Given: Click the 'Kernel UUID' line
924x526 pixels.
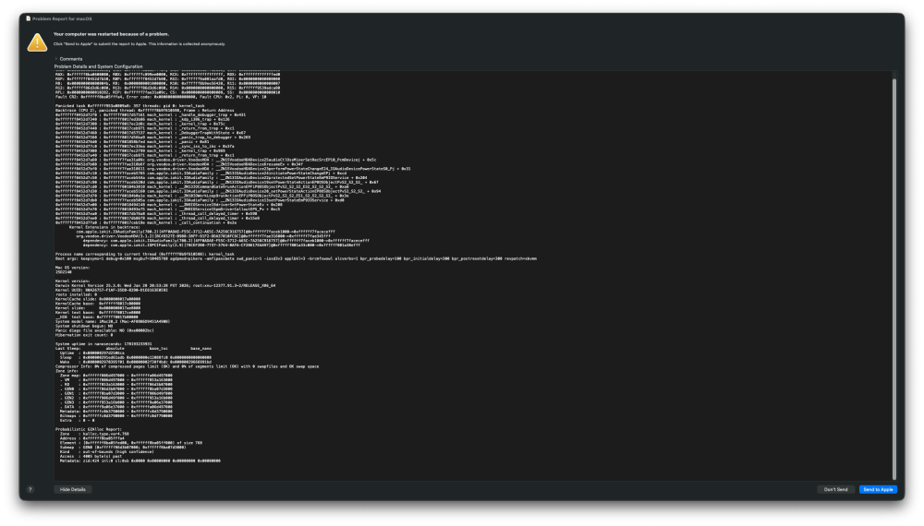Looking at the screenshot, I should [112, 290].
